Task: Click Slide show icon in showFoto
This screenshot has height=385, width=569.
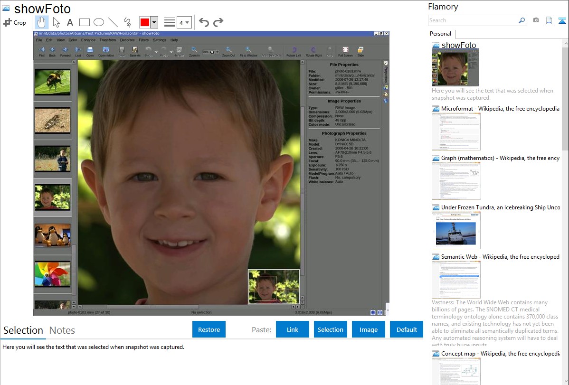Action: coord(360,52)
